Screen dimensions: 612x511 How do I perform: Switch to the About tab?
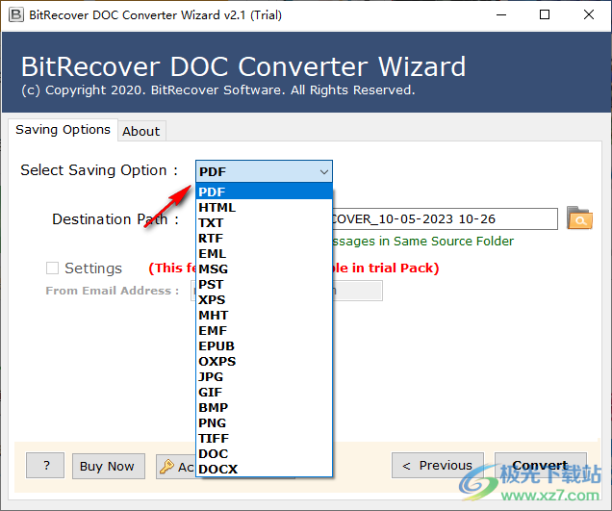click(141, 131)
